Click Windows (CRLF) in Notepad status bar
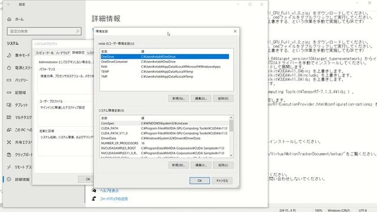377x212 pixels. click(339, 210)
